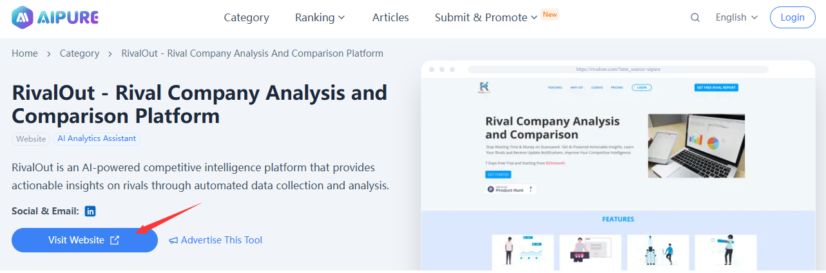Click the LOGIN pill in preview
Screen dimensions: 826x273
641,88
